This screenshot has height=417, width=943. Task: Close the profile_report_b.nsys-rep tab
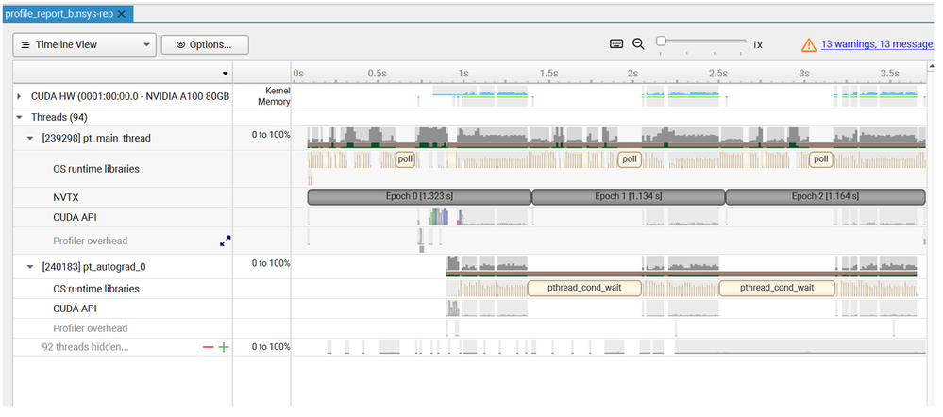(x=122, y=14)
